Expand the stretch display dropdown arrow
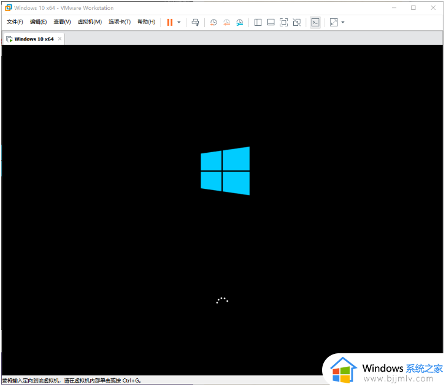Image resolution: width=446 pixels, height=387 pixels. 343,23
